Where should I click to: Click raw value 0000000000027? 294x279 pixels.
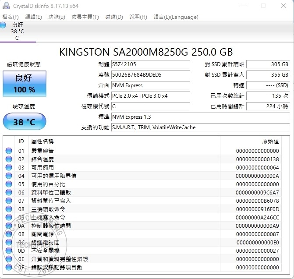(x=258, y=251)
